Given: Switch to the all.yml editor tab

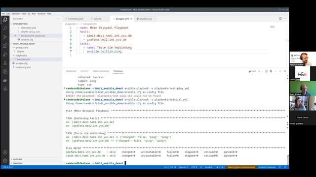Looking at the screenshot, I should click(x=98, y=19).
